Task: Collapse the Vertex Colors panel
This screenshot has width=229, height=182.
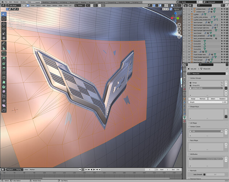Action: pyautogui.click(x=195, y=127)
